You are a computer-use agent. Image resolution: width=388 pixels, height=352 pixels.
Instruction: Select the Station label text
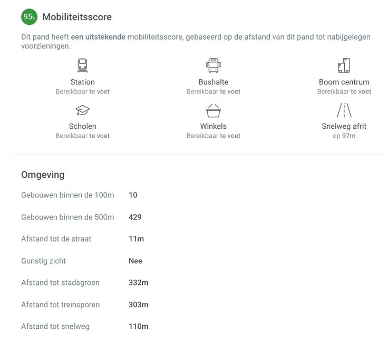83,82
